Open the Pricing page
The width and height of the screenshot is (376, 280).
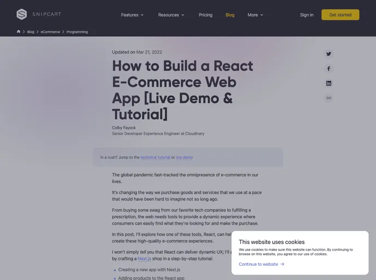[x=205, y=15]
